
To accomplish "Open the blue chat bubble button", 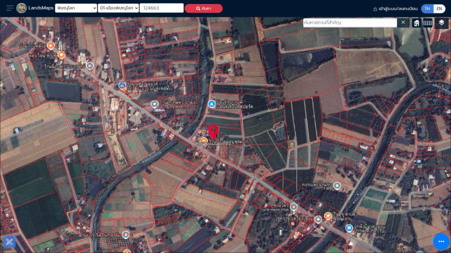I will [441, 241].
